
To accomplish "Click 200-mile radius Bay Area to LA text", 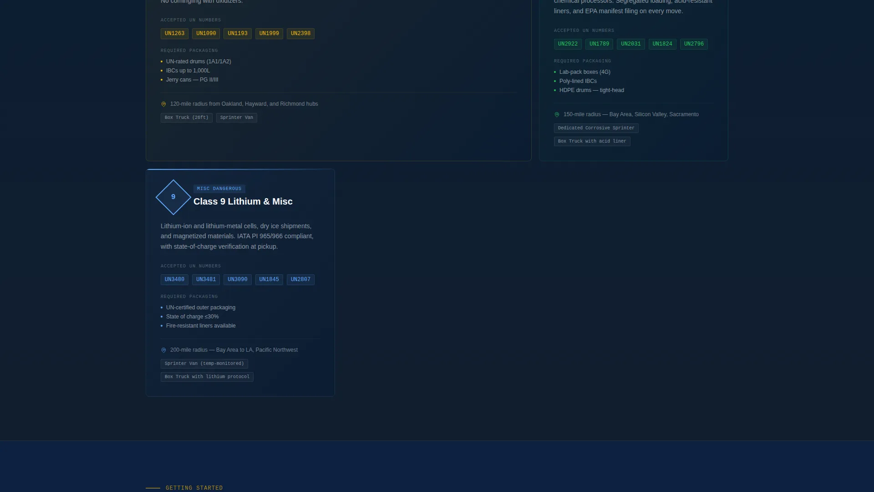I will (234, 350).
